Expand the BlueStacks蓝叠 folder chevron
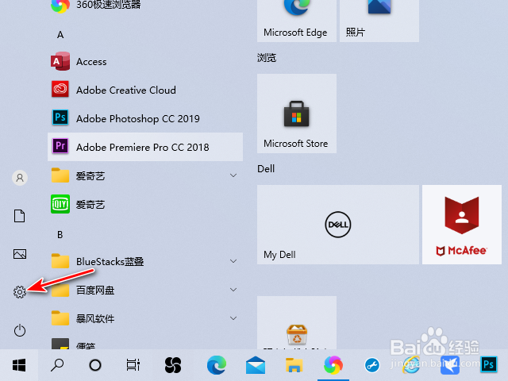The width and height of the screenshot is (508, 381). 233,261
